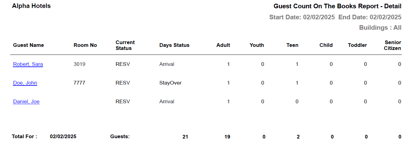
Task: Click the Room No column header
Action: (x=85, y=45)
